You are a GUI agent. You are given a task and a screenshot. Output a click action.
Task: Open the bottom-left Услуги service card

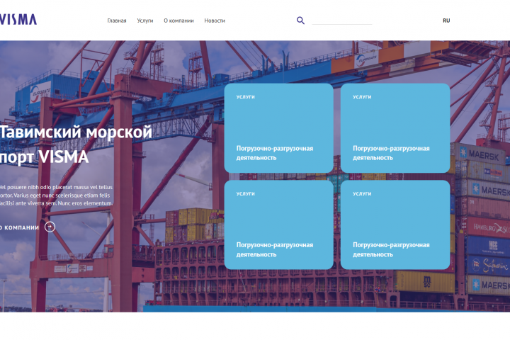(x=279, y=225)
